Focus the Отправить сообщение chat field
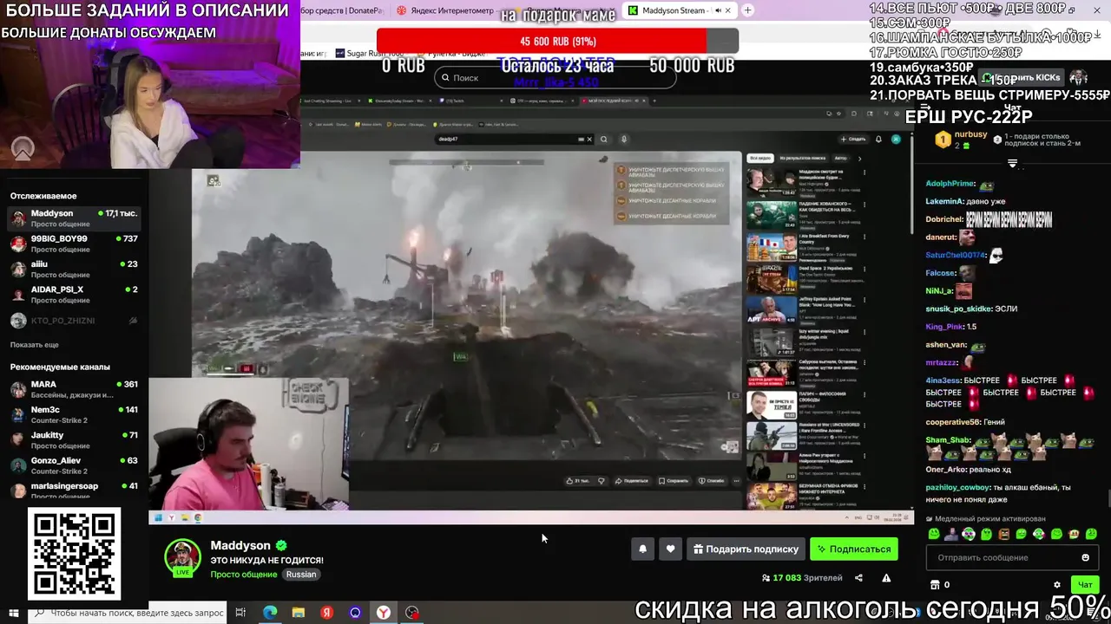1111x624 pixels. point(1011,557)
